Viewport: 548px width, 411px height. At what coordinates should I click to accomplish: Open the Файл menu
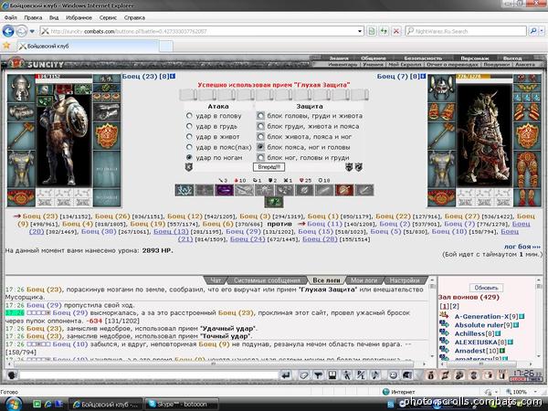[x=10, y=17]
